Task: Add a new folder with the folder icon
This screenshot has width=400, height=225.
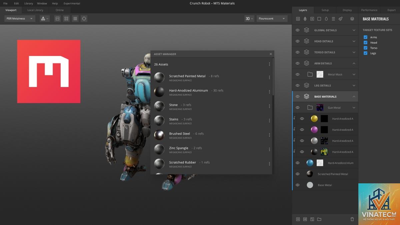Action: pos(319,219)
